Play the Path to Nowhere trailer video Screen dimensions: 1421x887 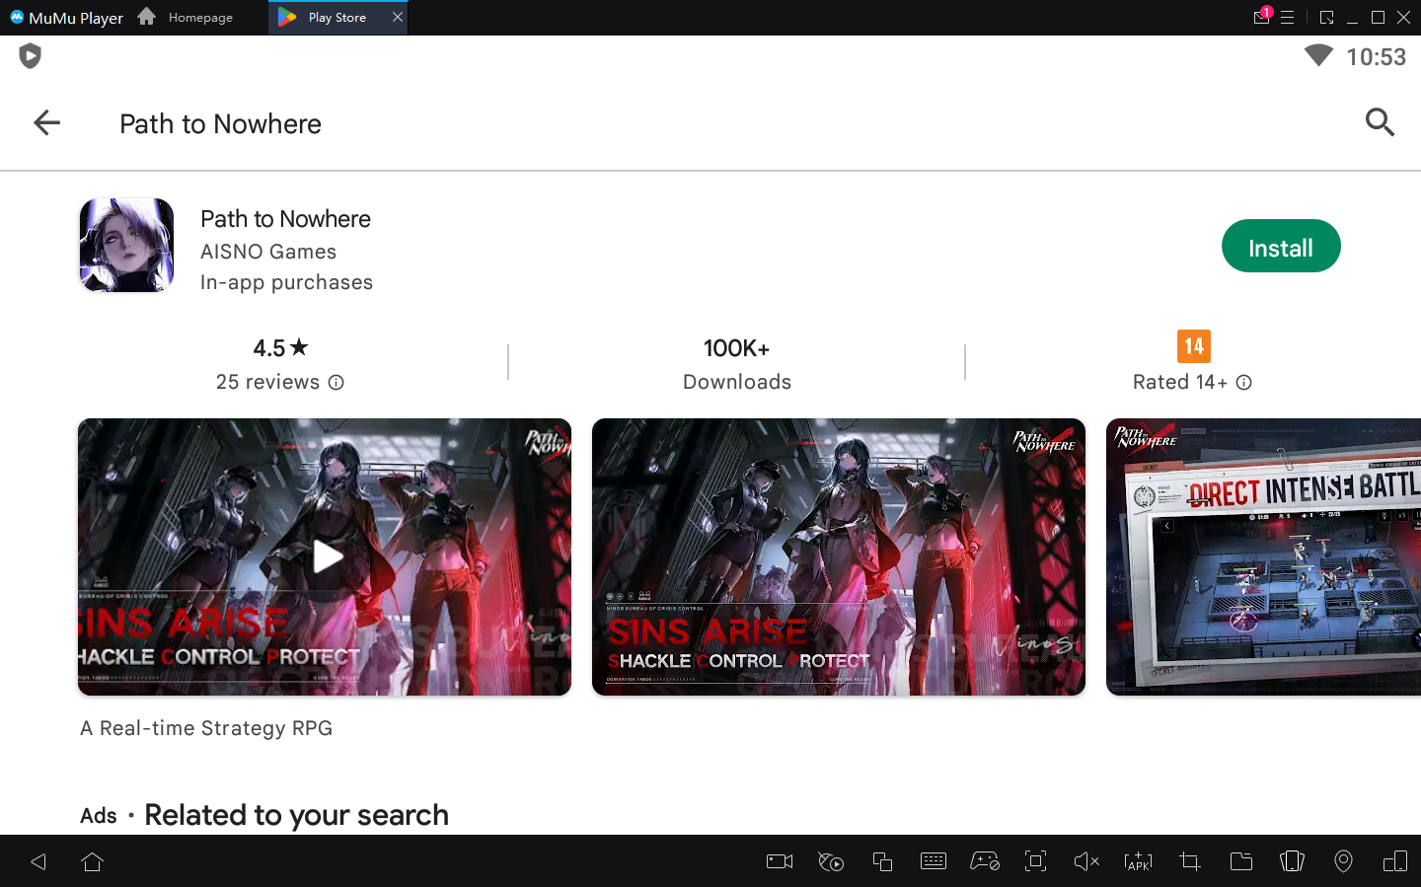coord(325,556)
